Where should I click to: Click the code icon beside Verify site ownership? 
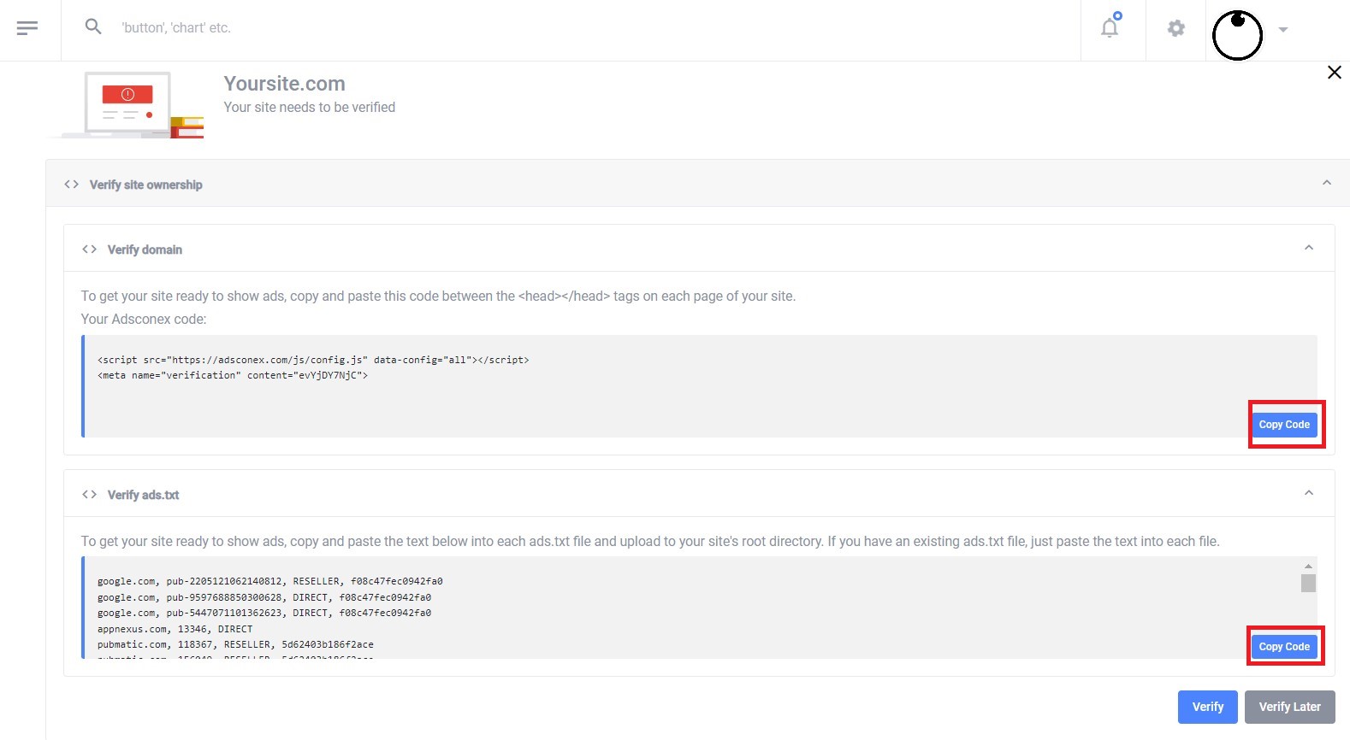[72, 185]
